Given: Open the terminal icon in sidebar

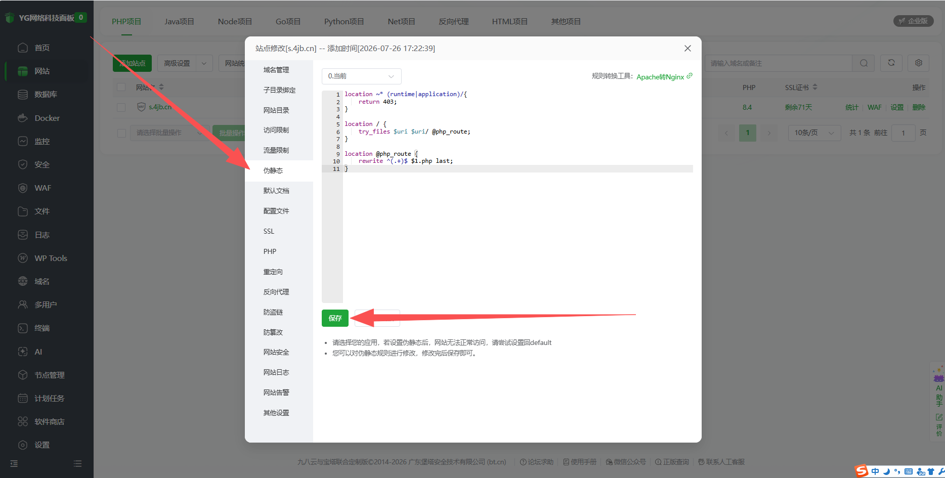Looking at the screenshot, I should 23,328.
